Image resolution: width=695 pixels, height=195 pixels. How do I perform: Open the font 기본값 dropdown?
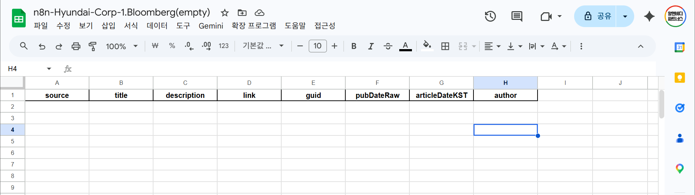263,46
